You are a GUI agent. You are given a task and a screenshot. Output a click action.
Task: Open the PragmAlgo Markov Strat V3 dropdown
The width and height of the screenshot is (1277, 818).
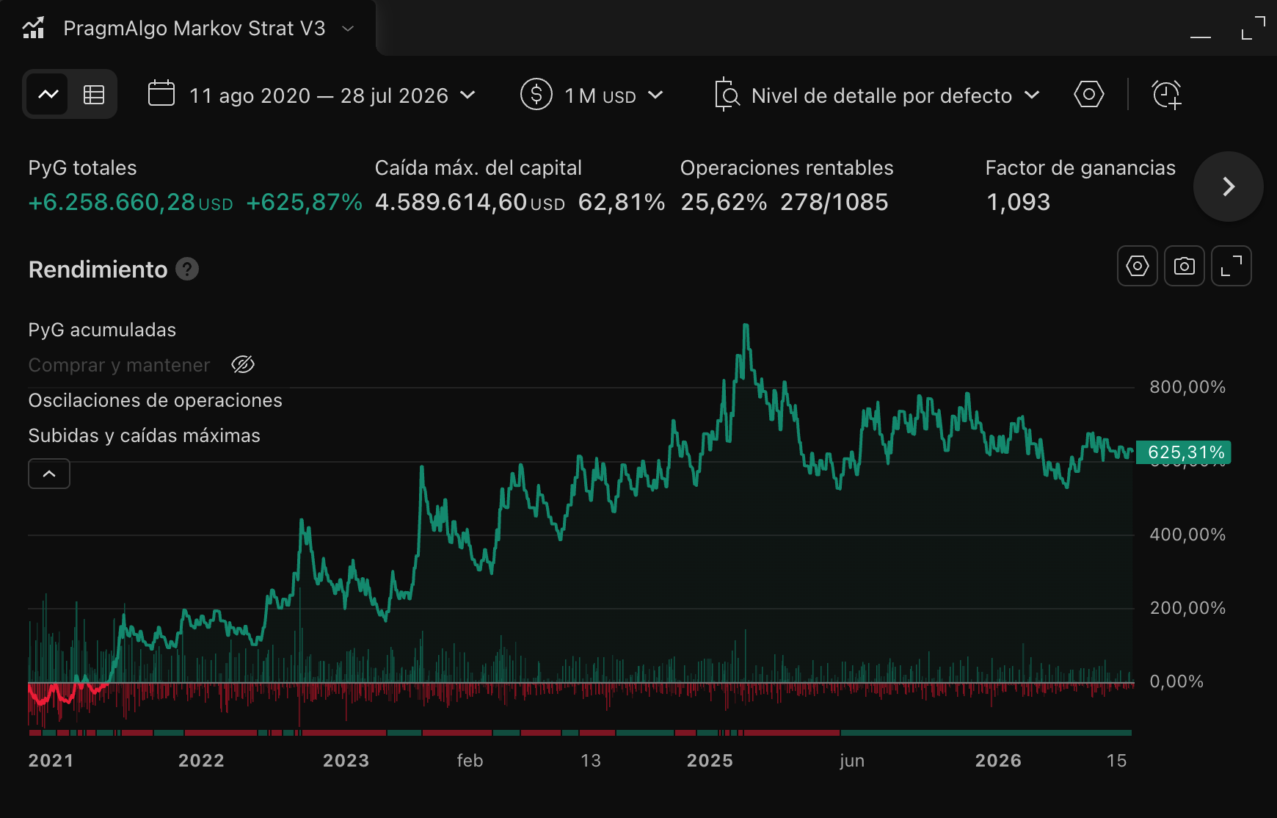348,29
